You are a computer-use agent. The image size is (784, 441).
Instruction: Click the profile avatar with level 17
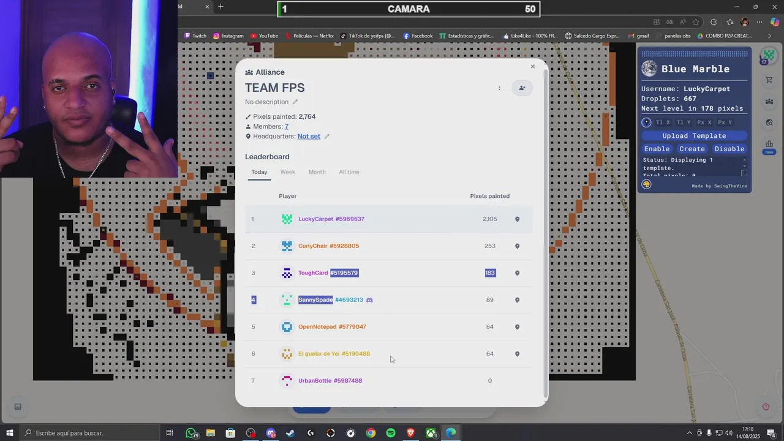[768, 56]
